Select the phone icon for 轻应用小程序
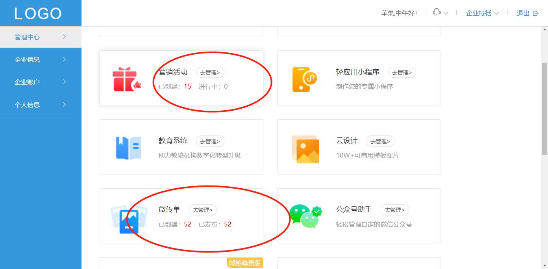 tap(304, 78)
